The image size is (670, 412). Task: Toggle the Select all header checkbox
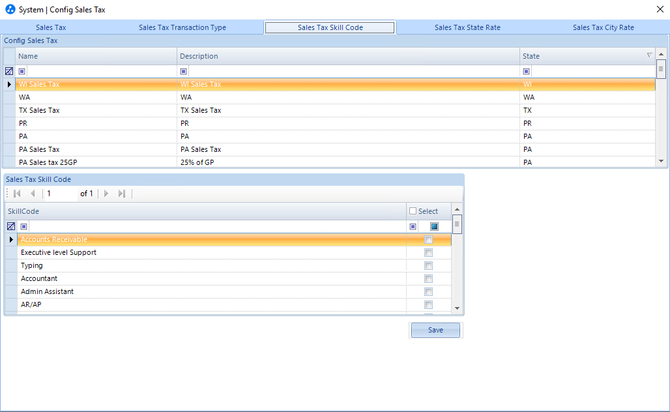(x=413, y=211)
